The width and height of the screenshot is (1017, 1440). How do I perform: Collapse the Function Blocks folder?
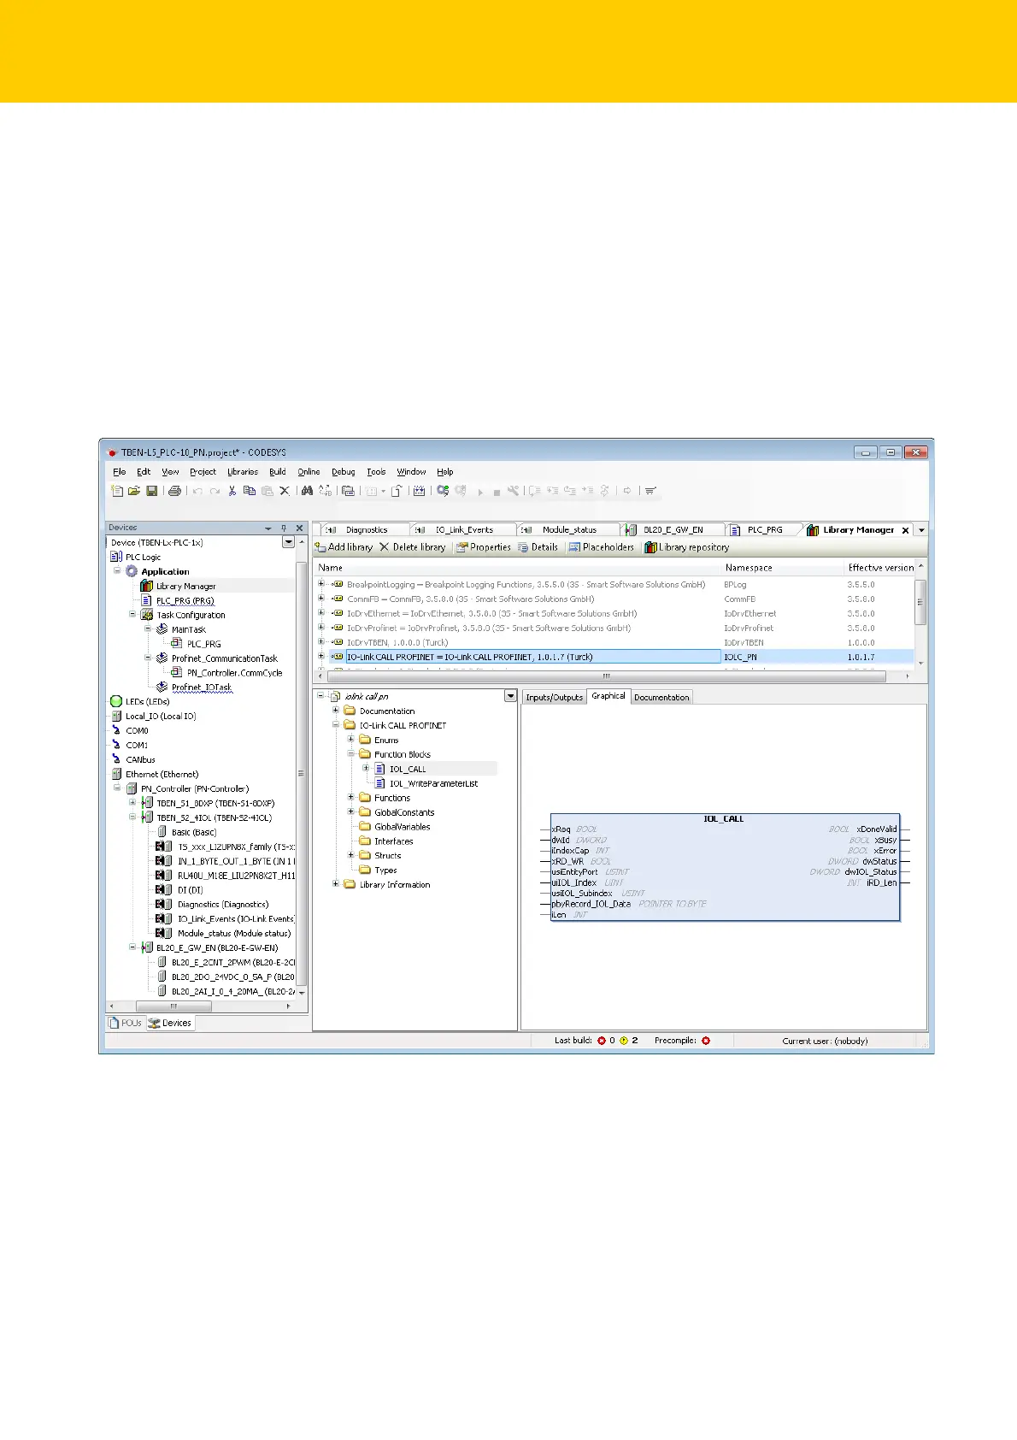pyautogui.click(x=350, y=754)
